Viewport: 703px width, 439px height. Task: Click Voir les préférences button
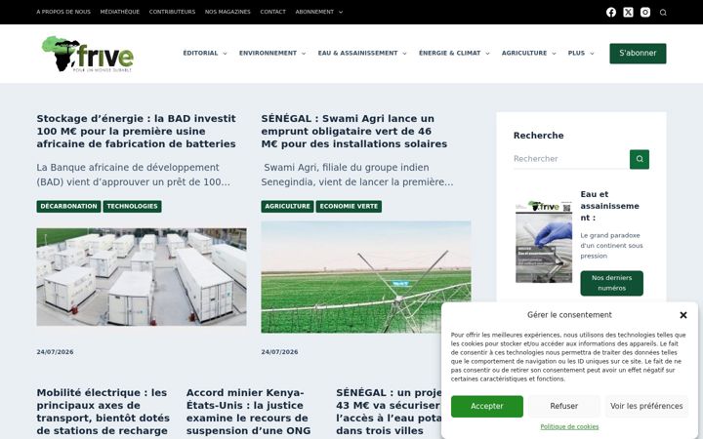pyautogui.click(x=646, y=406)
